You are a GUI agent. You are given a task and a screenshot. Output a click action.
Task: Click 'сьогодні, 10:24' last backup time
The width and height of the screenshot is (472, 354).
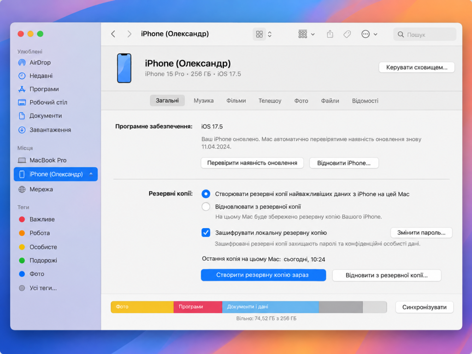click(304, 260)
